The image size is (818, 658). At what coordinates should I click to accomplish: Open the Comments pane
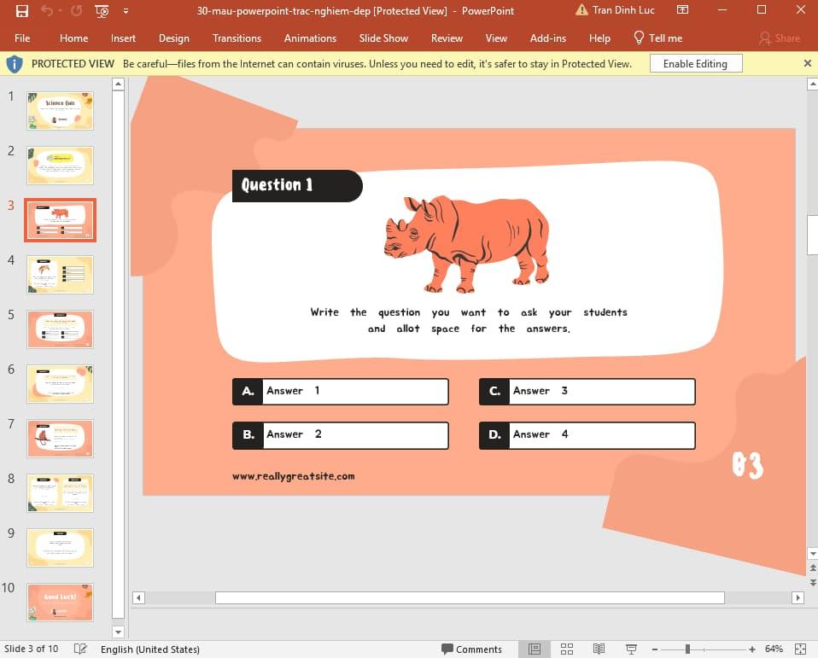click(x=472, y=649)
